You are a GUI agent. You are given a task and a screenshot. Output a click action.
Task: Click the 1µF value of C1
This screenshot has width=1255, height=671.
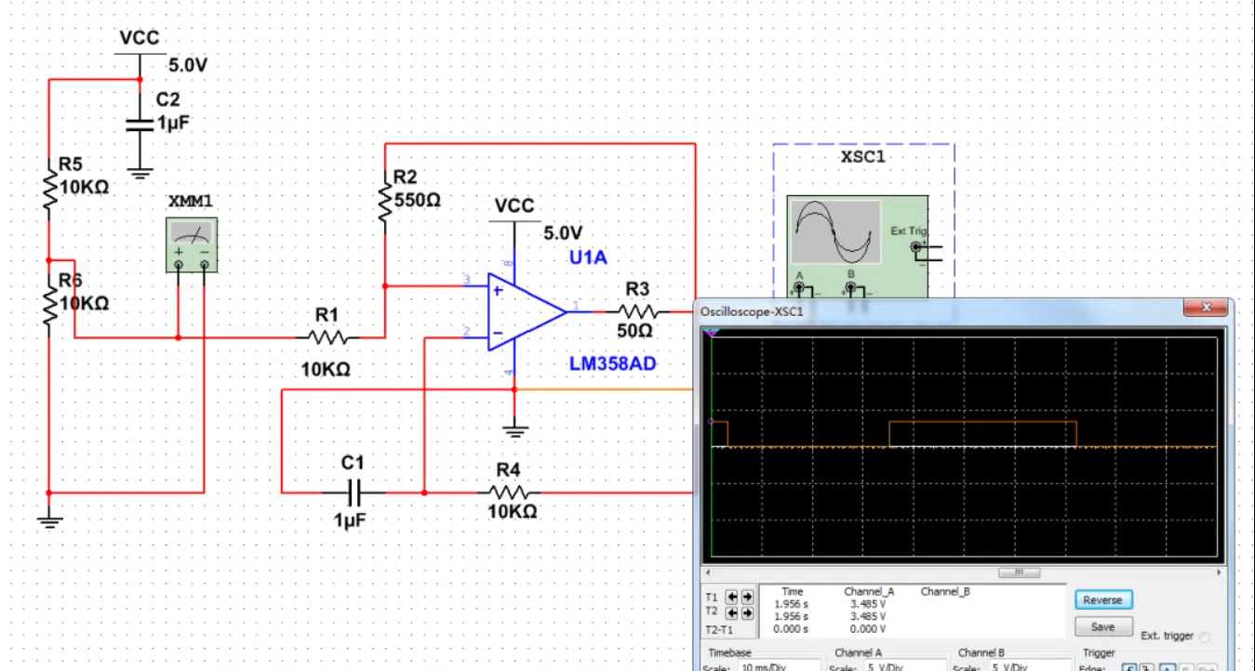[x=352, y=521]
